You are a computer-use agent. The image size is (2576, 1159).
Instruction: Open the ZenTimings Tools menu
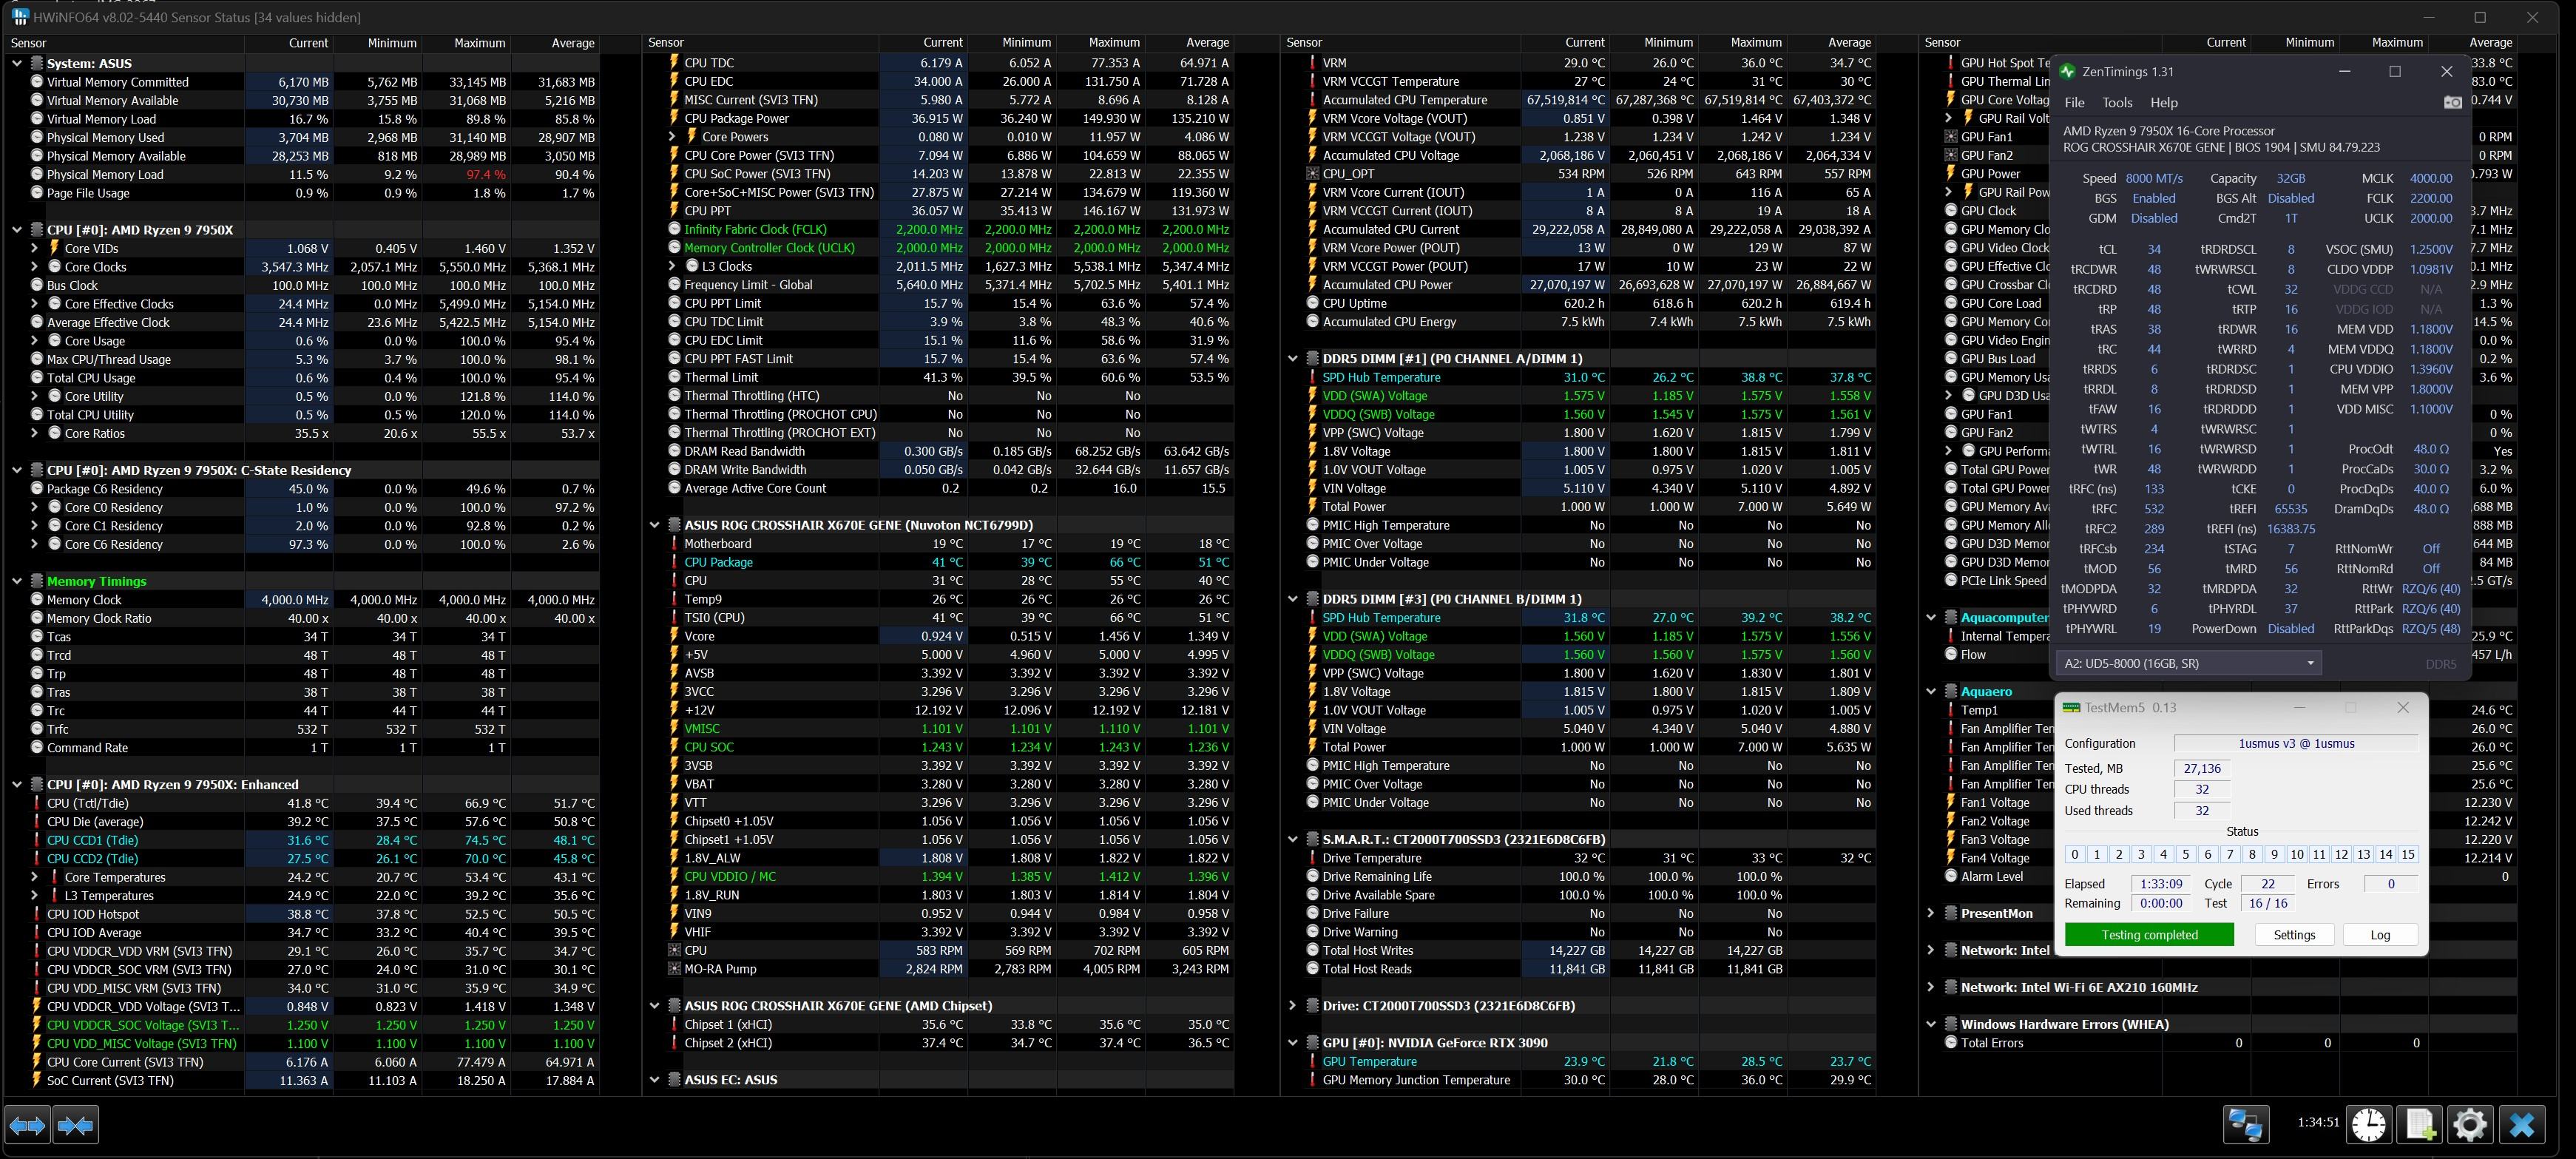click(x=2117, y=103)
